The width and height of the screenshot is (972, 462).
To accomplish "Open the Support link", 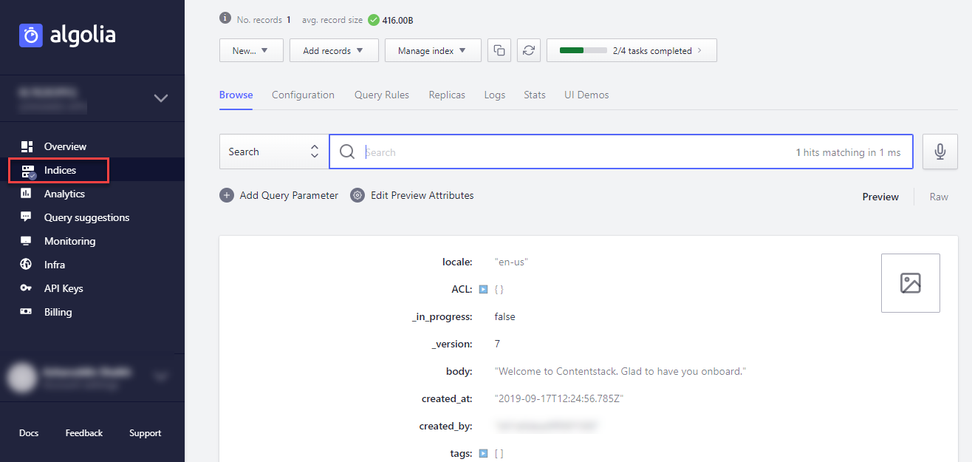I will [x=145, y=433].
